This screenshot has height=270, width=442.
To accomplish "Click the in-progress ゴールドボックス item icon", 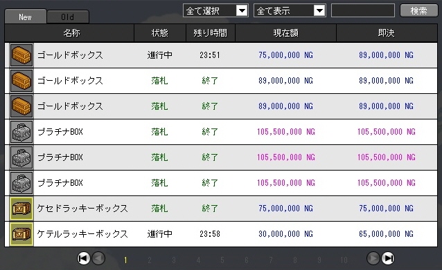I will (x=21, y=55).
